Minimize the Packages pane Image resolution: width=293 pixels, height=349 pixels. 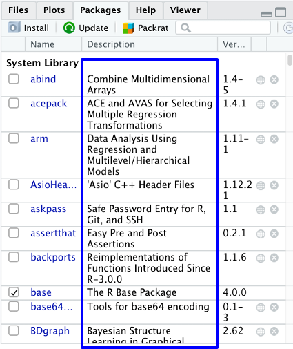(x=267, y=14)
